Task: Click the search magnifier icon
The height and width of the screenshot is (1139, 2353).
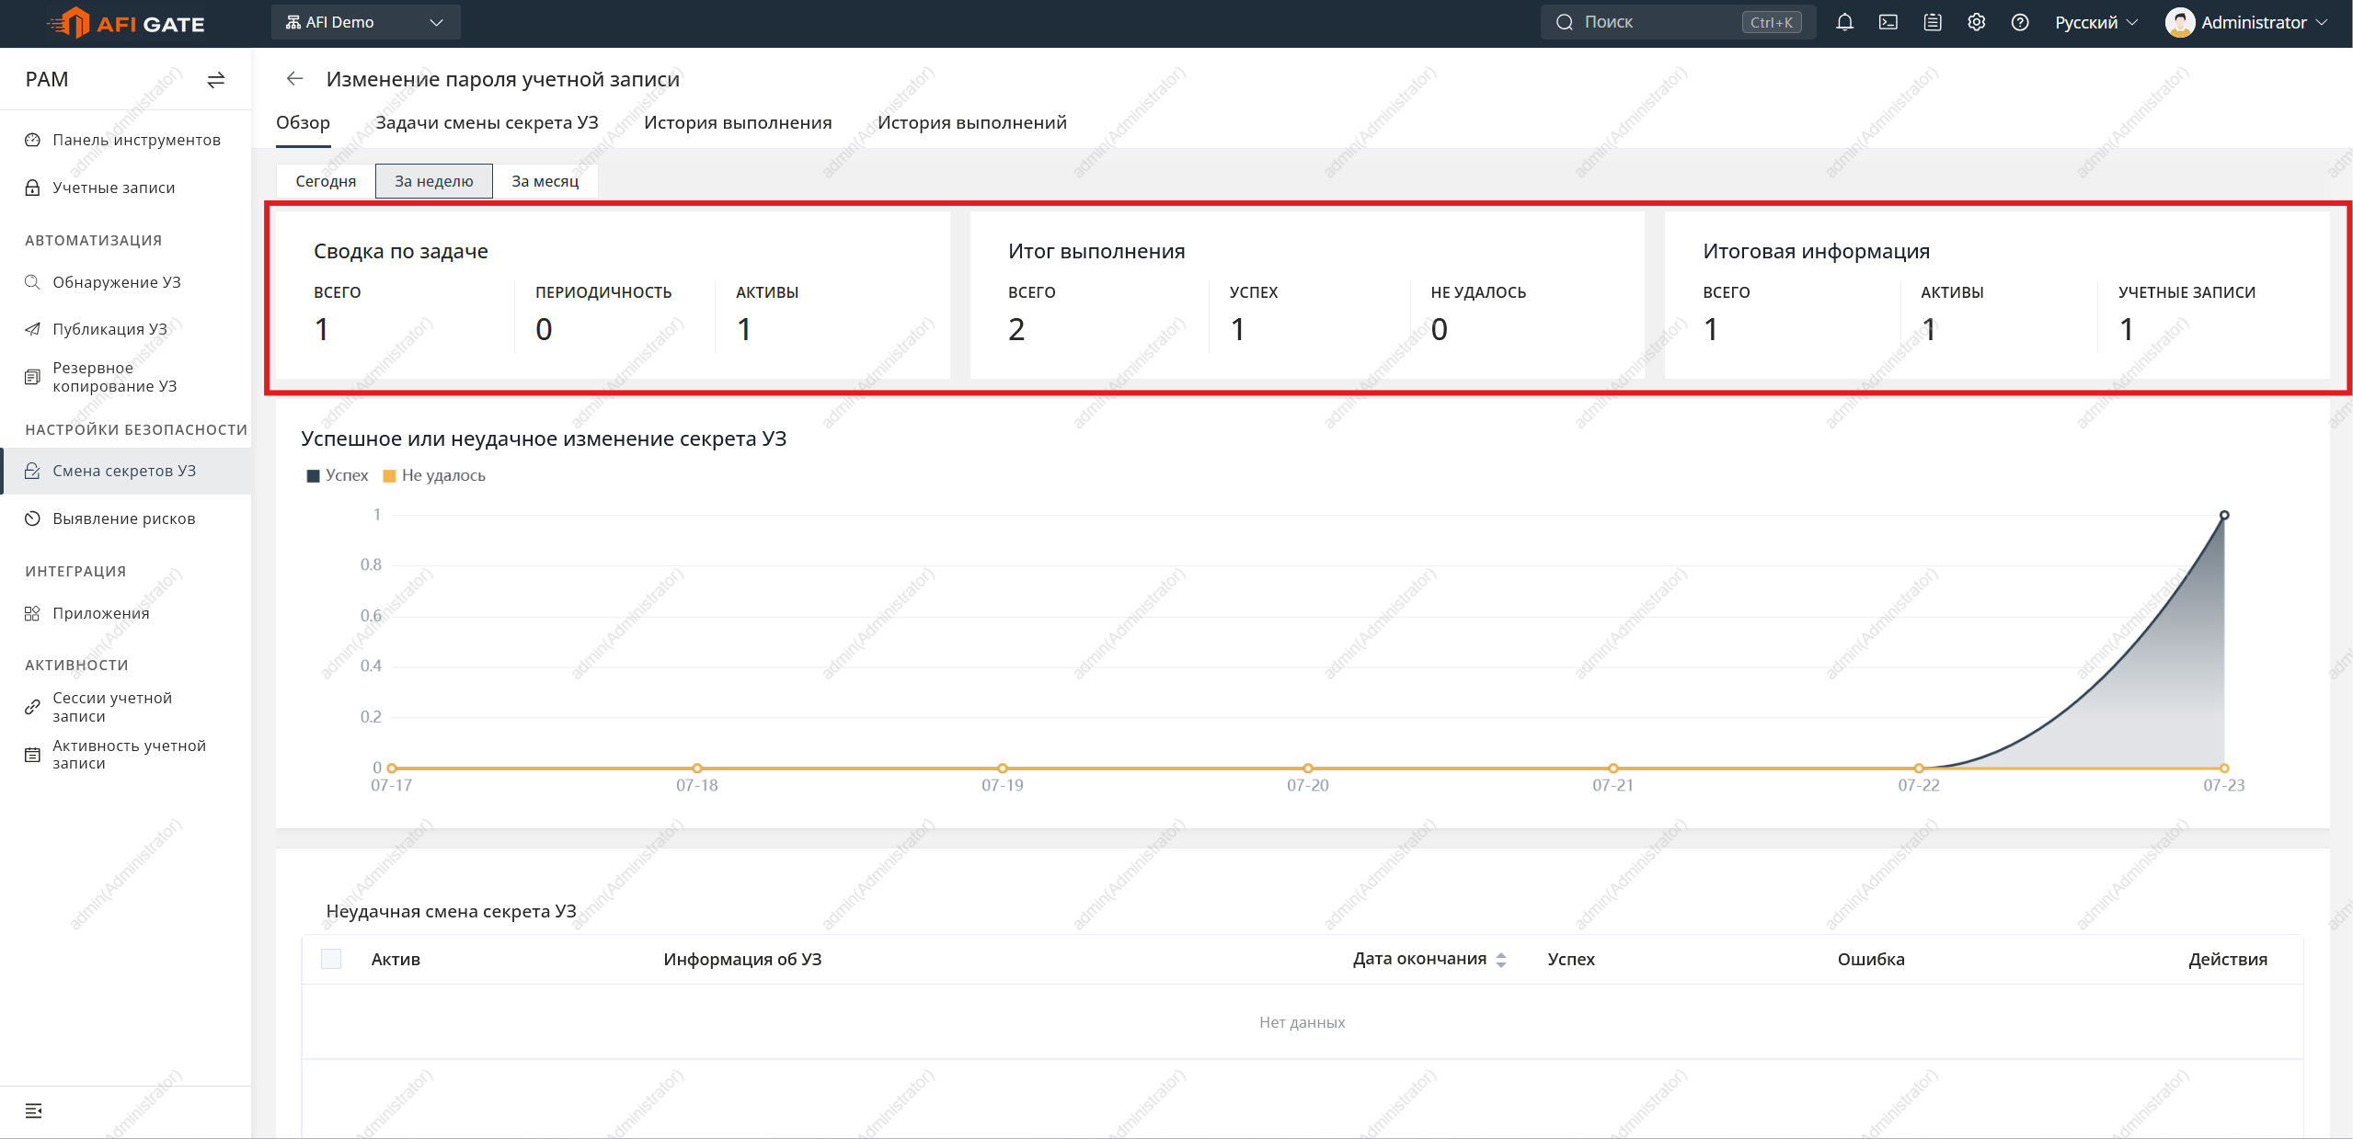Action: 1565,22
